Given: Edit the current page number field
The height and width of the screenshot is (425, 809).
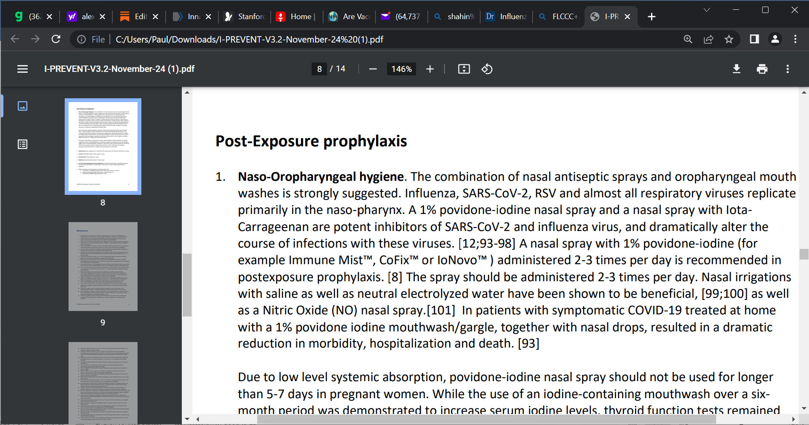Looking at the screenshot, I should tap(319, 69).
